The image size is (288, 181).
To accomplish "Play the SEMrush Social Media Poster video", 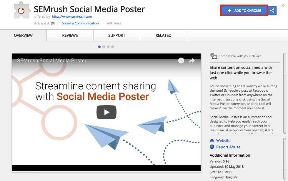I will click(106, 112).
